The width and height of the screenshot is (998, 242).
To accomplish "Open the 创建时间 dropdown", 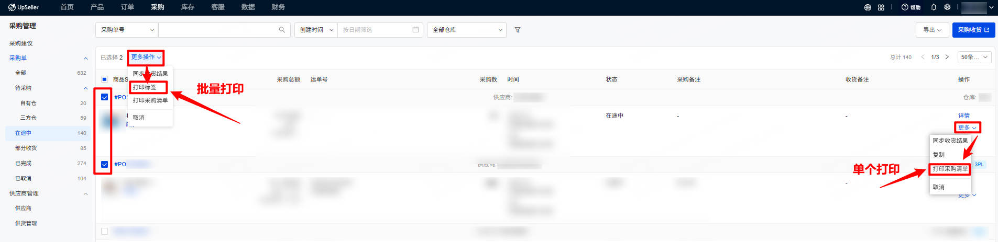I will (316, 30).
